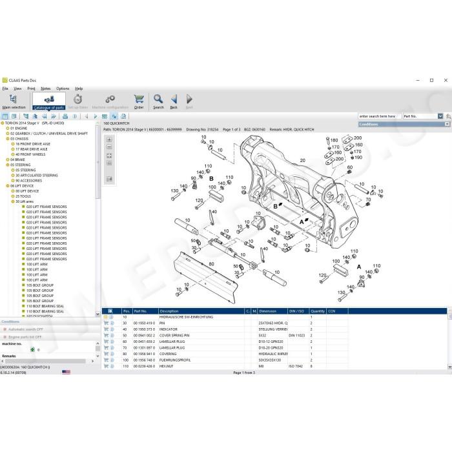Open the Main selection toolbar button
The image size is (452, 452).
14,102
